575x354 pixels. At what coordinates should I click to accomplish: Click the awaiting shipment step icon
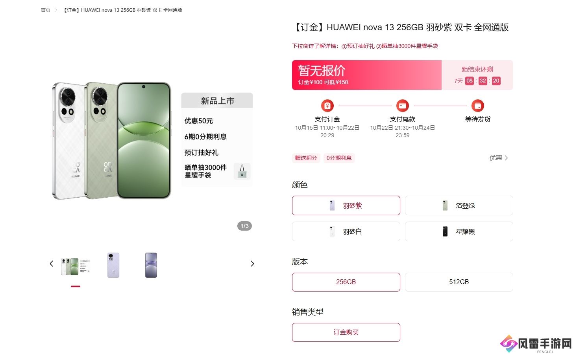click(x=477, y=106)
